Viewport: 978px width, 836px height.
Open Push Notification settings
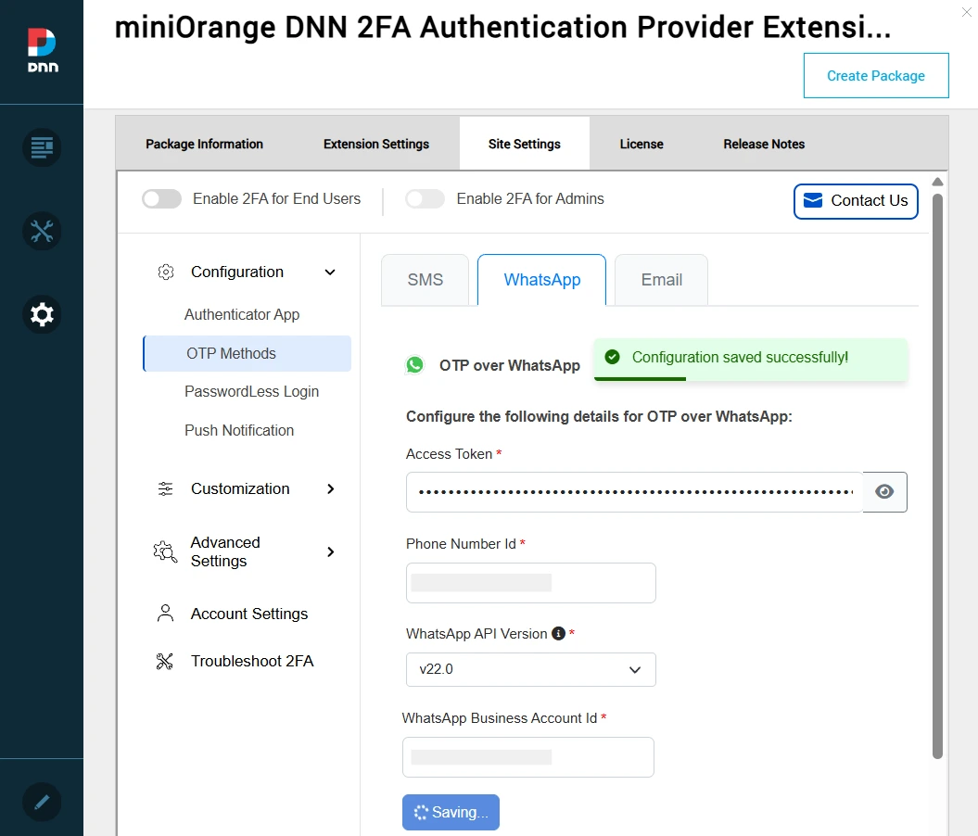(x=239, y=431)
